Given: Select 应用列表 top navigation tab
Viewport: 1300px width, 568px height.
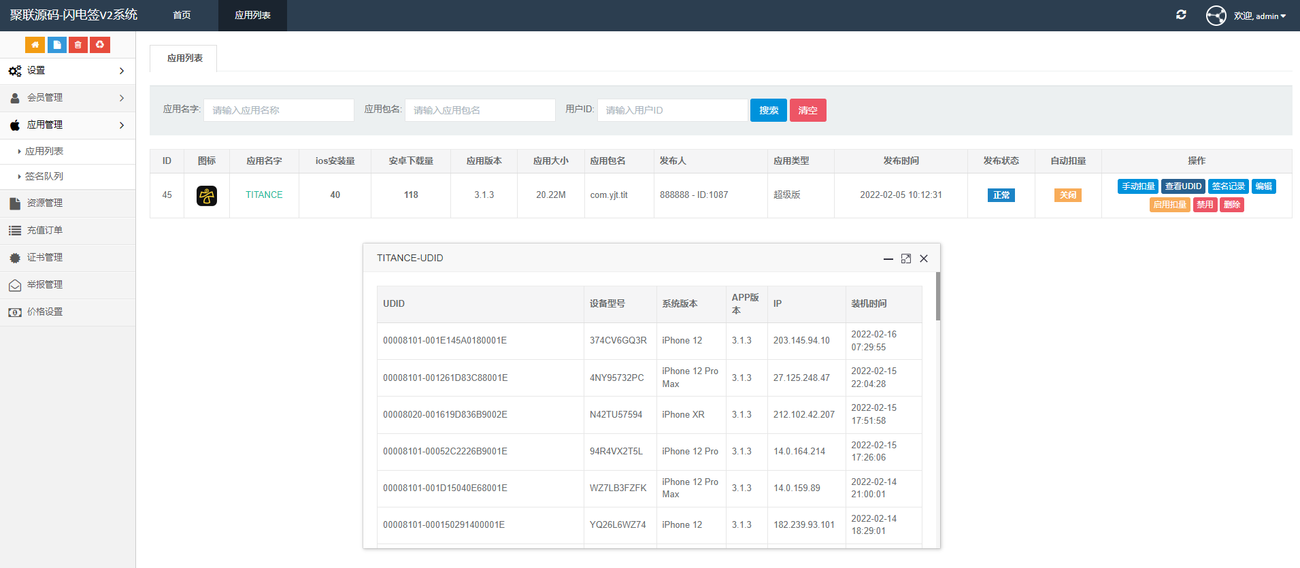Looking at the screenshot, I should [x=252, y=16].
